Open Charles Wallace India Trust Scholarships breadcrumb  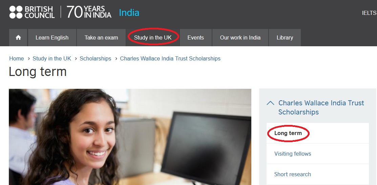click(170, 58)
